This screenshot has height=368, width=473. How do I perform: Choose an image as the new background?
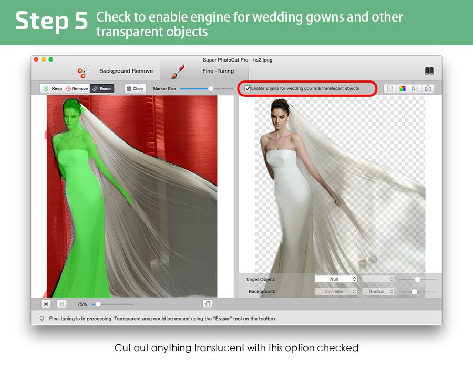[x=415, y=88]
